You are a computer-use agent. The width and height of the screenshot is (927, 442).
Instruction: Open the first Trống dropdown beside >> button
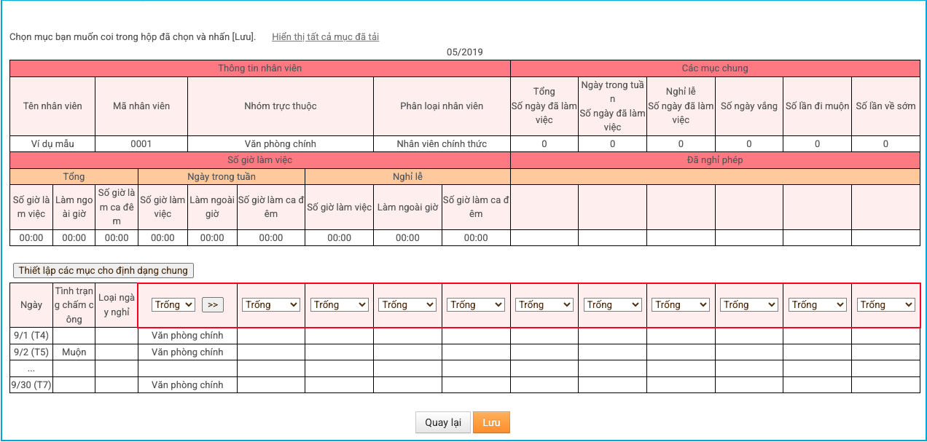point(173,305)
